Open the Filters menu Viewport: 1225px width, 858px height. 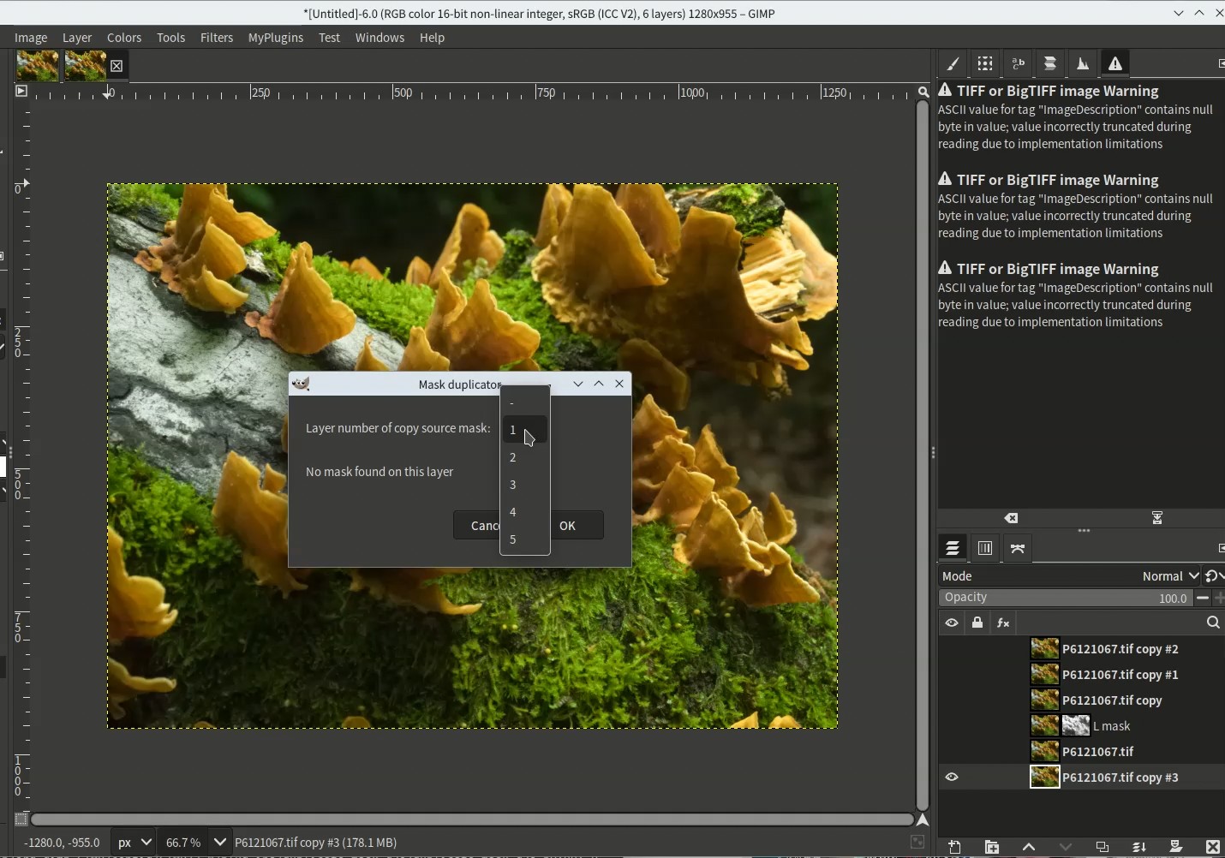pos(217,38)
